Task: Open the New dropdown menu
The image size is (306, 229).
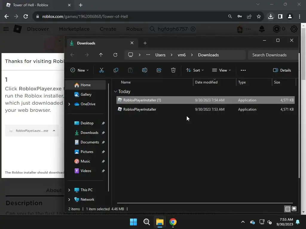Action: coord(79,70)
